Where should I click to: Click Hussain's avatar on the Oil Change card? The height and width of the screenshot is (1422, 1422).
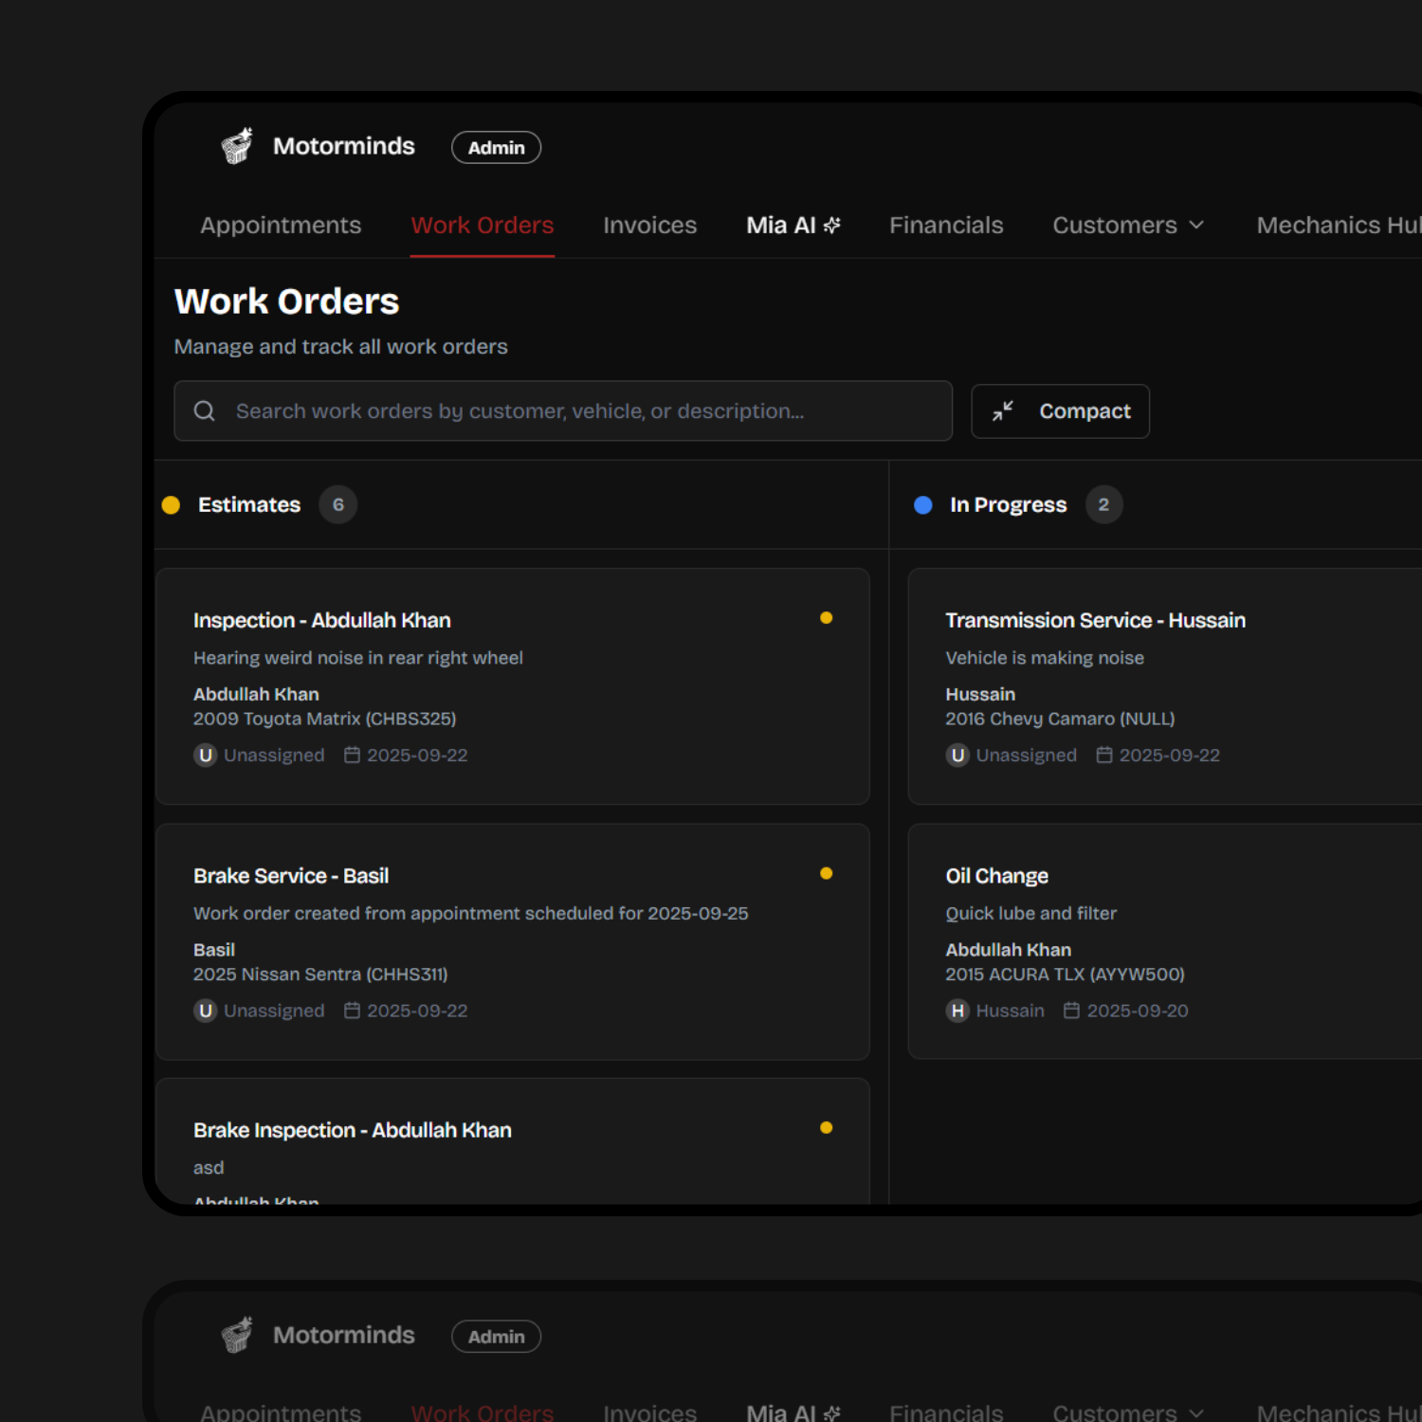(957, 1011)
